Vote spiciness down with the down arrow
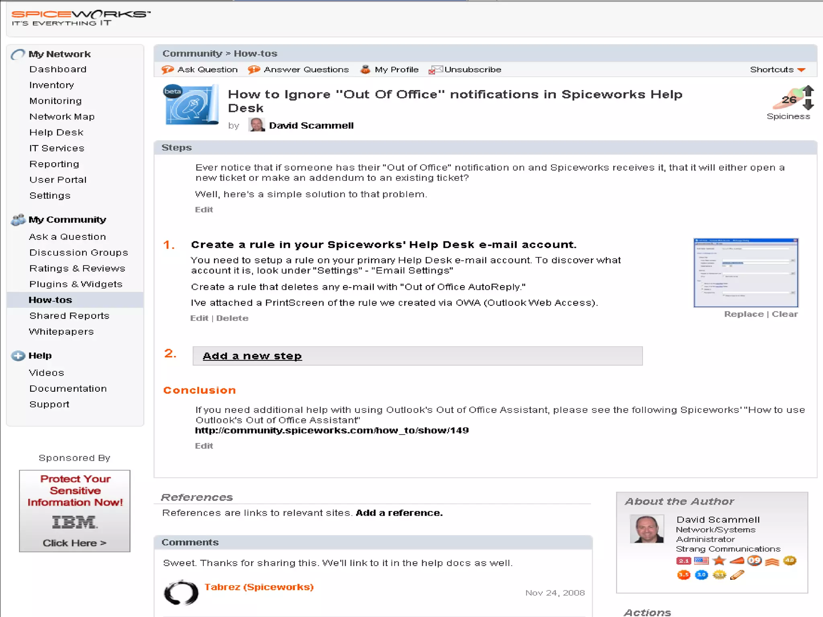This screenshot has height=617, width=823. [808, 105]
